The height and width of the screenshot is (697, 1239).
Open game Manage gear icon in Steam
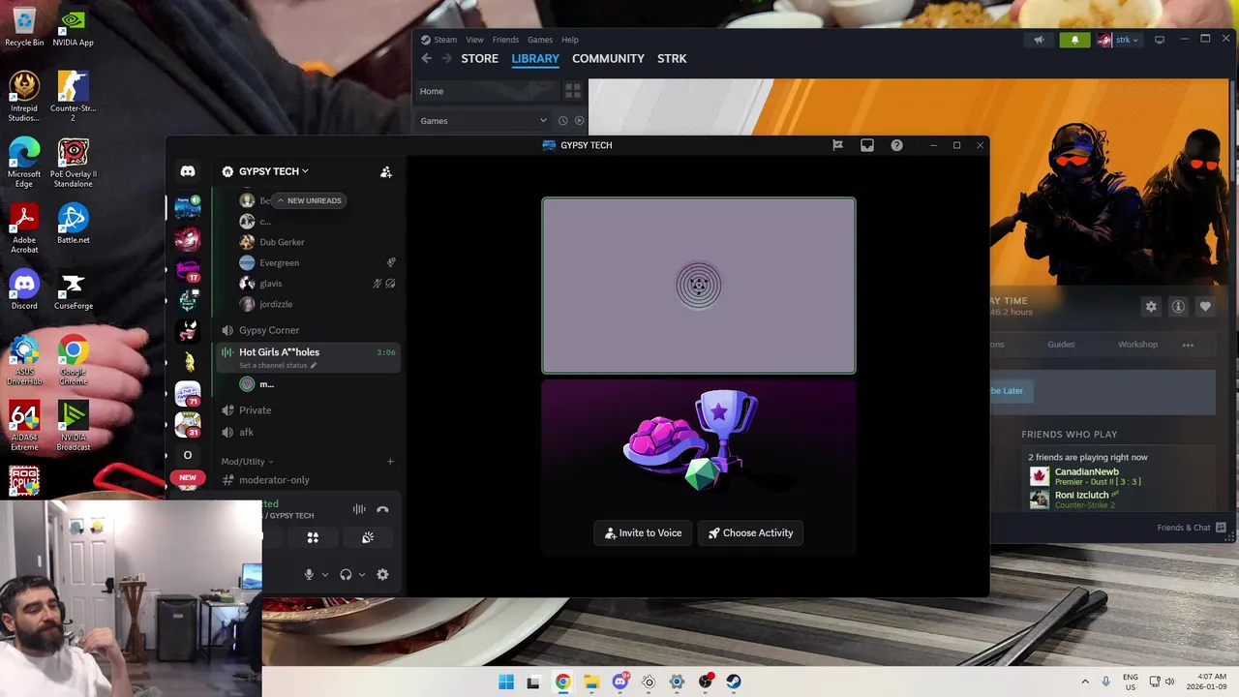(x=1151, y=307)
